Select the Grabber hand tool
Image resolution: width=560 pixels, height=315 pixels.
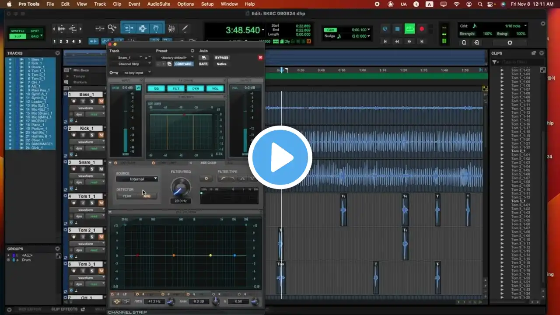click(x=155, y=28)
